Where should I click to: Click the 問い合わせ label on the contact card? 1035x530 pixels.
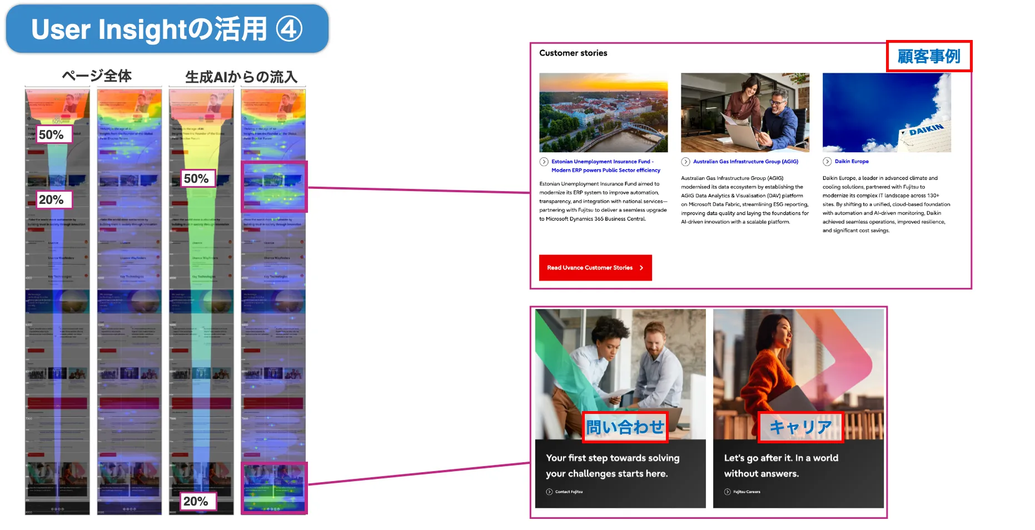coord(625,427)
